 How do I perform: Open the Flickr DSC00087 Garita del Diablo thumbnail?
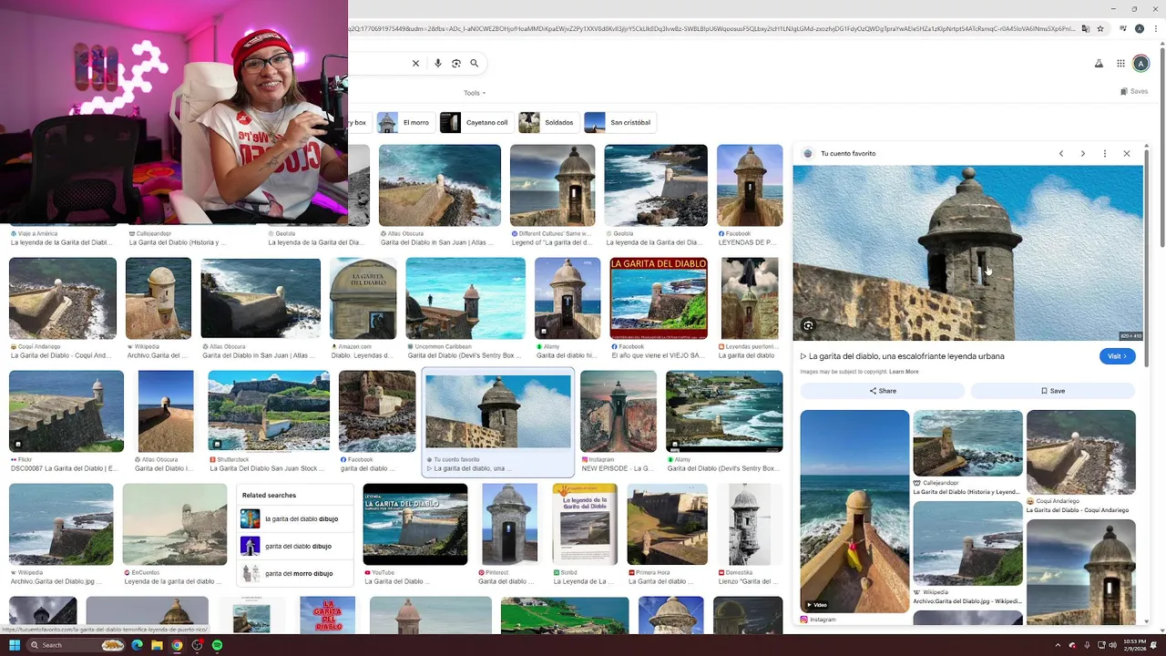(x=66, y=411)
